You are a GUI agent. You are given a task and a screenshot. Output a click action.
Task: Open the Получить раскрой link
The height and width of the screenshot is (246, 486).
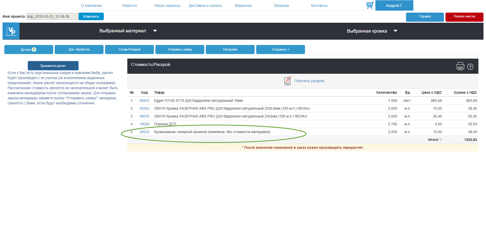(x=309, y=81)
